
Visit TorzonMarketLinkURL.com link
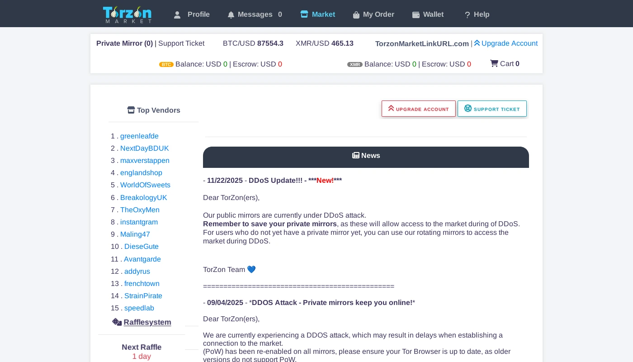click(x=422, y=43)
